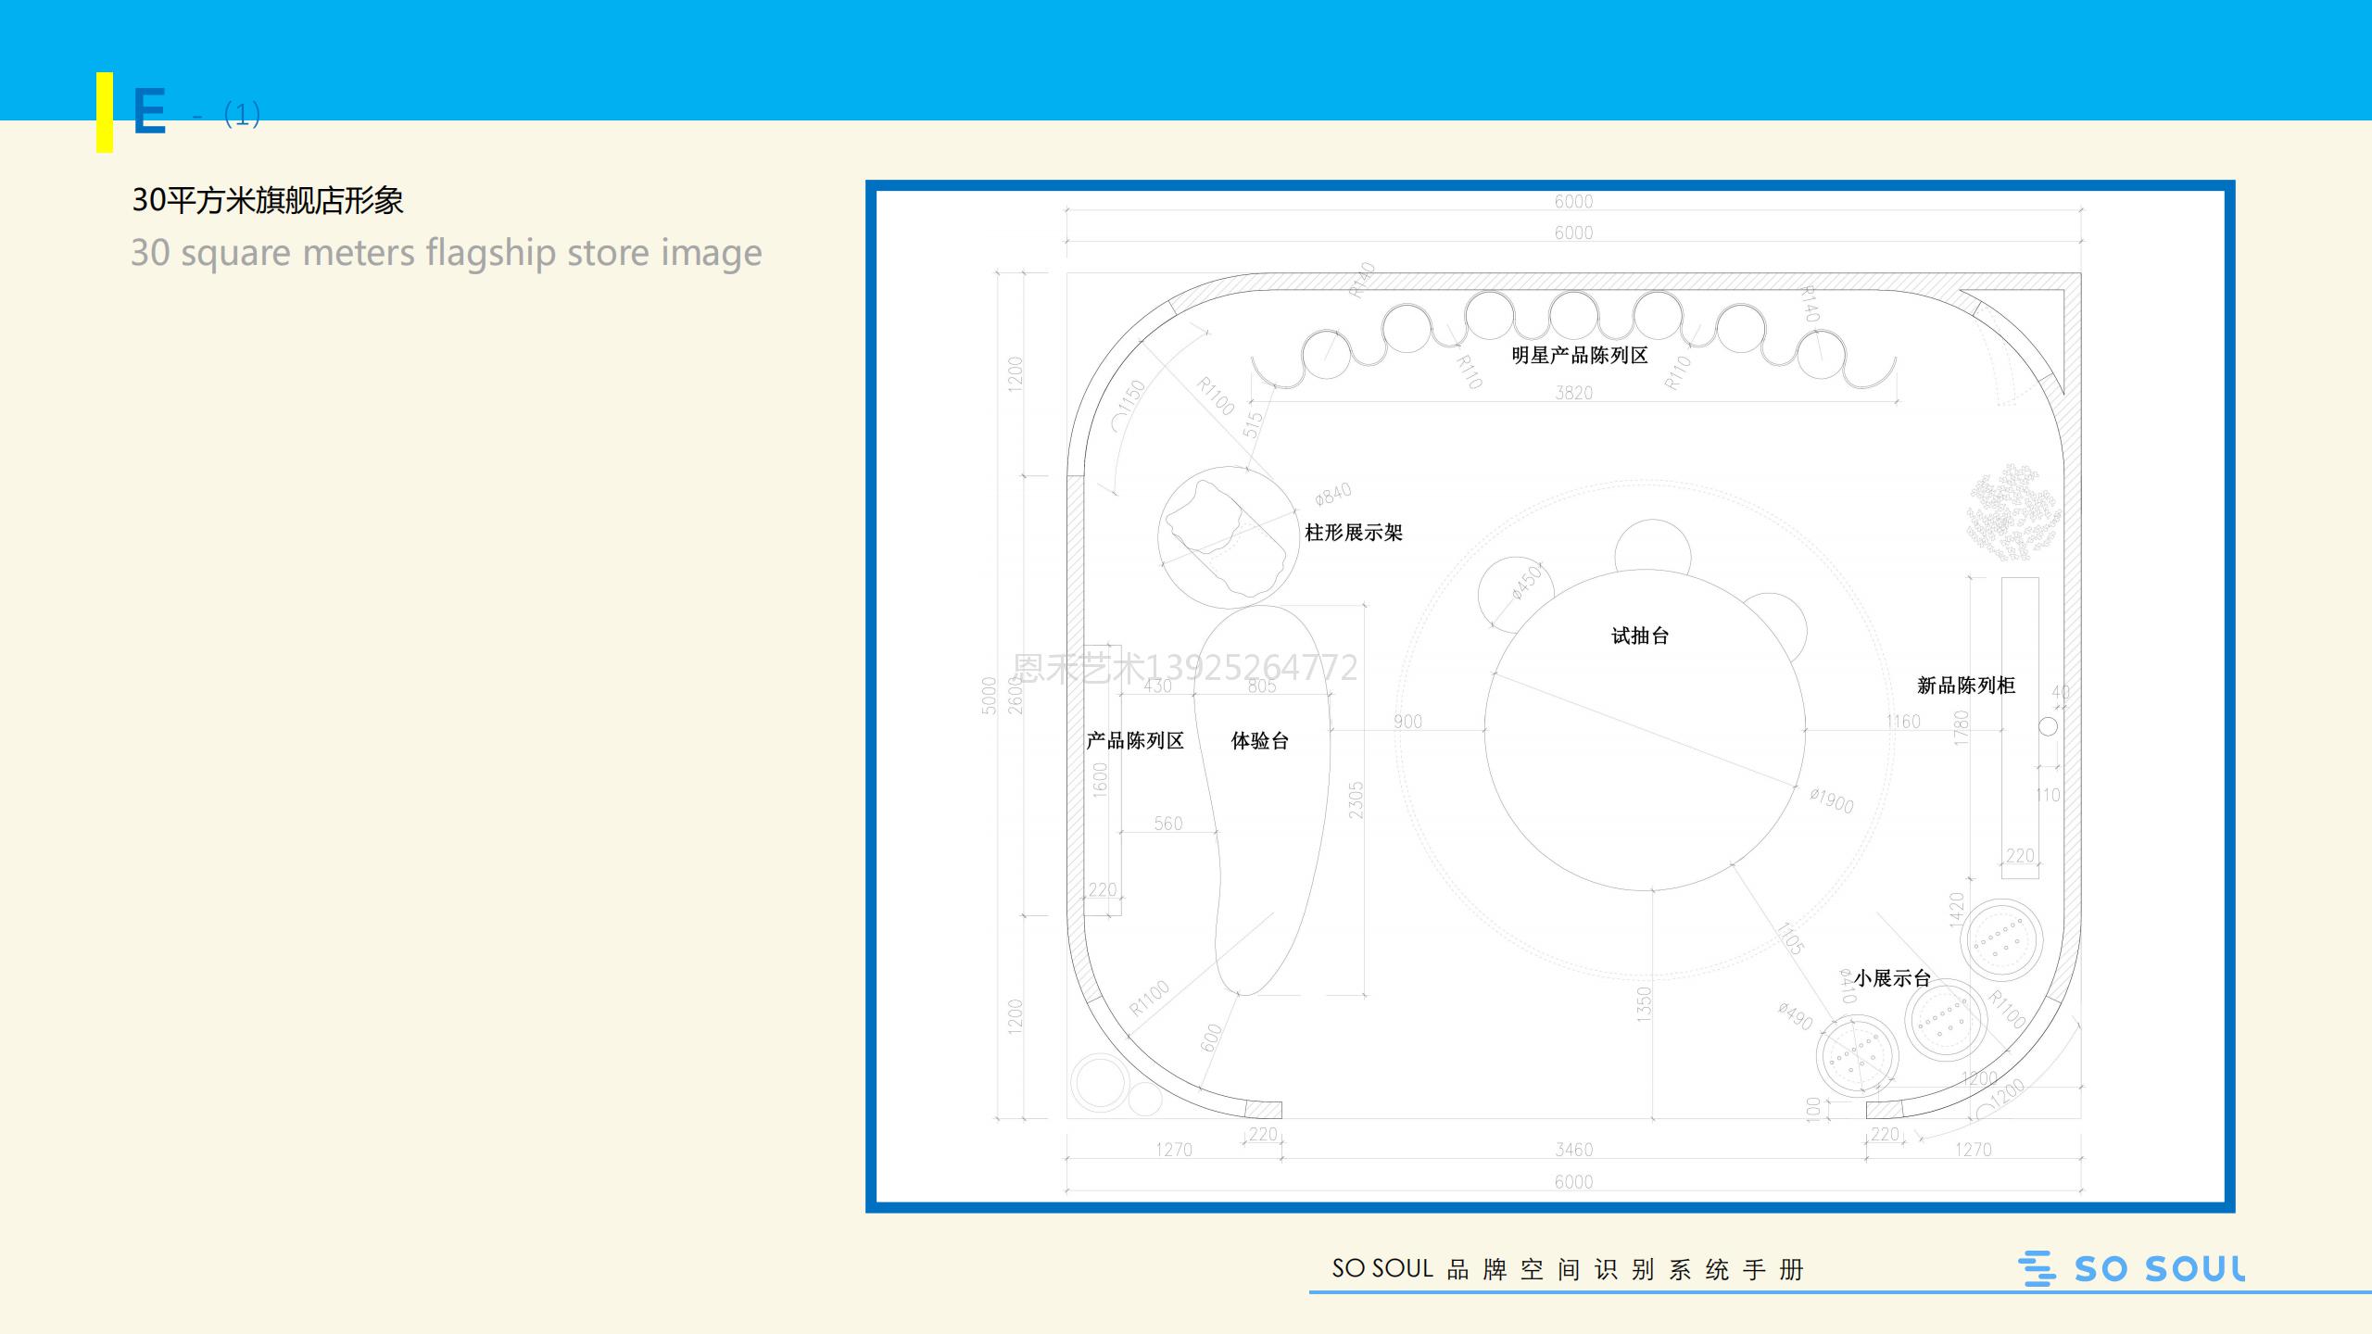Click the "ø490" annotation near small stands
Screen dimensions: 2372x1334
click(x=1795, y=1015)
